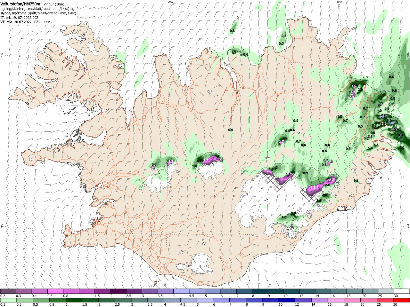The width and height of the screenshot is (410, 307).
Task: Select the 'IT: þri. 19. 07. 2022 00Z' line
Action: pyautogui.click(x=20, y=18)
